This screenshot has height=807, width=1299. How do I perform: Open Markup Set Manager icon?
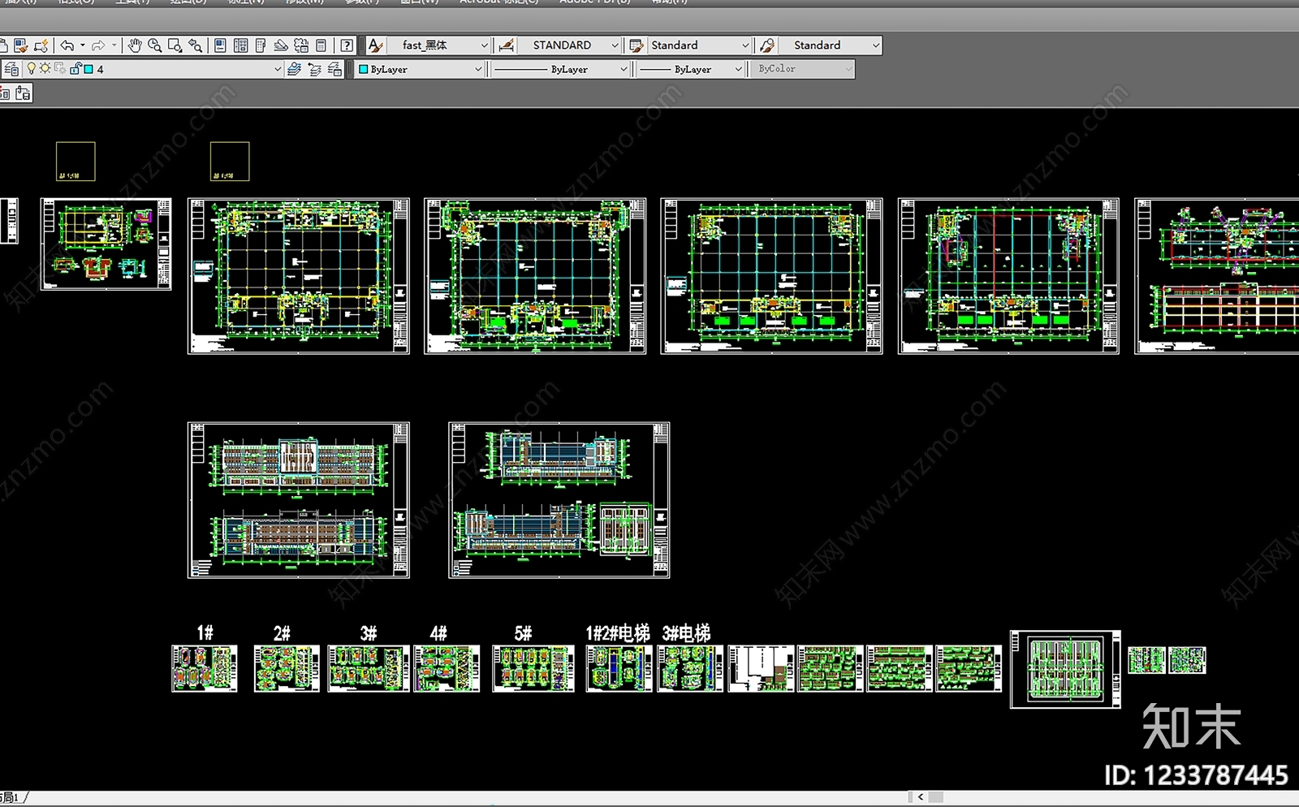click(x=301, y=45)
